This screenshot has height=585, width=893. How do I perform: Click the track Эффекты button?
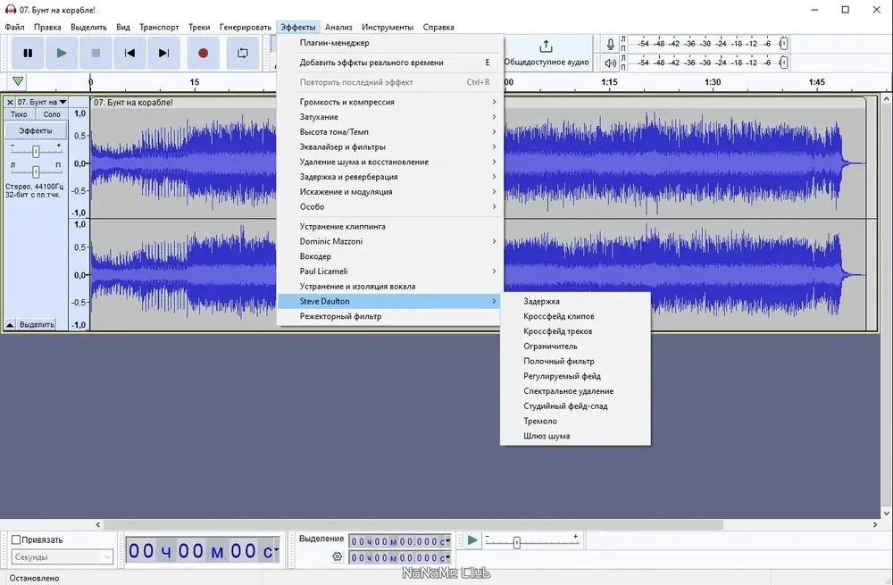tap(36, 130)
